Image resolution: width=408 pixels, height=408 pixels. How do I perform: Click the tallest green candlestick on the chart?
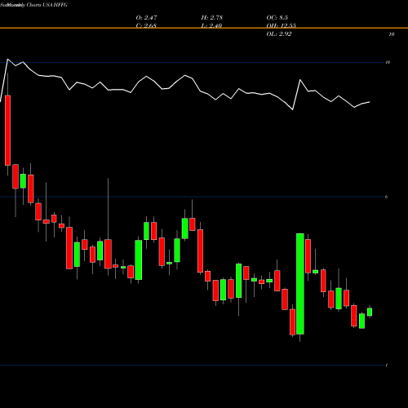click(300, 284)
